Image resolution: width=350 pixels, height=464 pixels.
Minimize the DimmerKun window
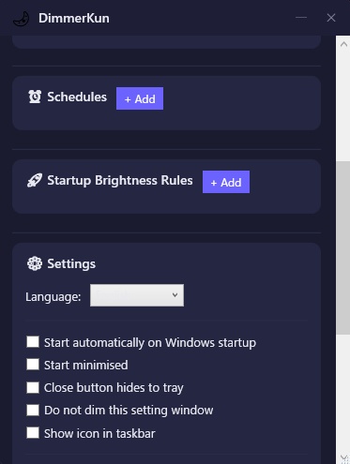[301, 18]
